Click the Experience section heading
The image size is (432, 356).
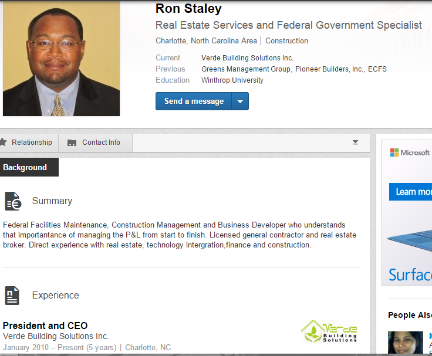(55, 296)
